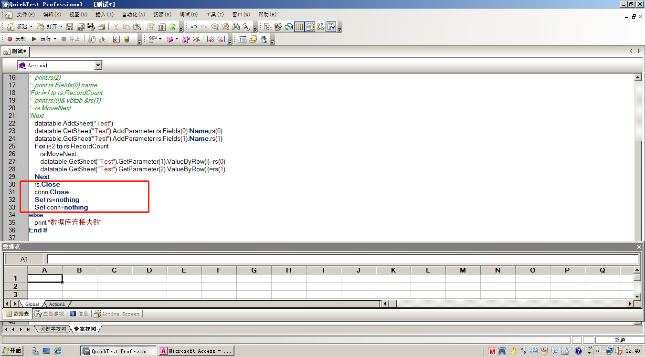Click the Copy icon in the toolbar
The image size is (645, 357).
pyautogui.click(x=127, y=27)
